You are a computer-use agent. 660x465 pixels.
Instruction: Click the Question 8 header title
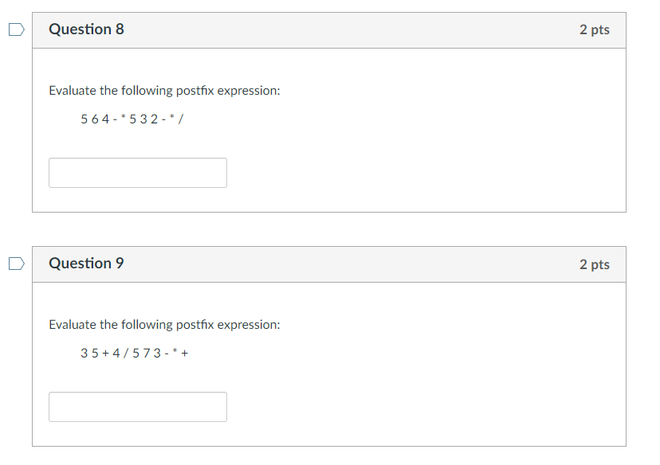86,29
